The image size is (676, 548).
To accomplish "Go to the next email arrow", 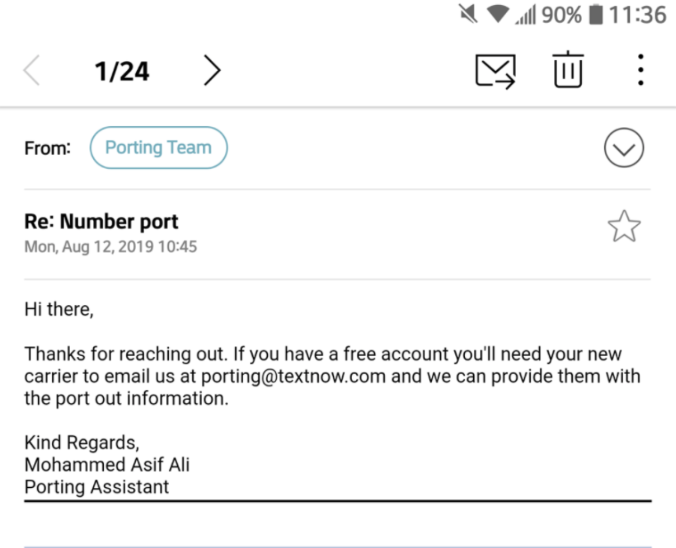I will coord(212,71).
